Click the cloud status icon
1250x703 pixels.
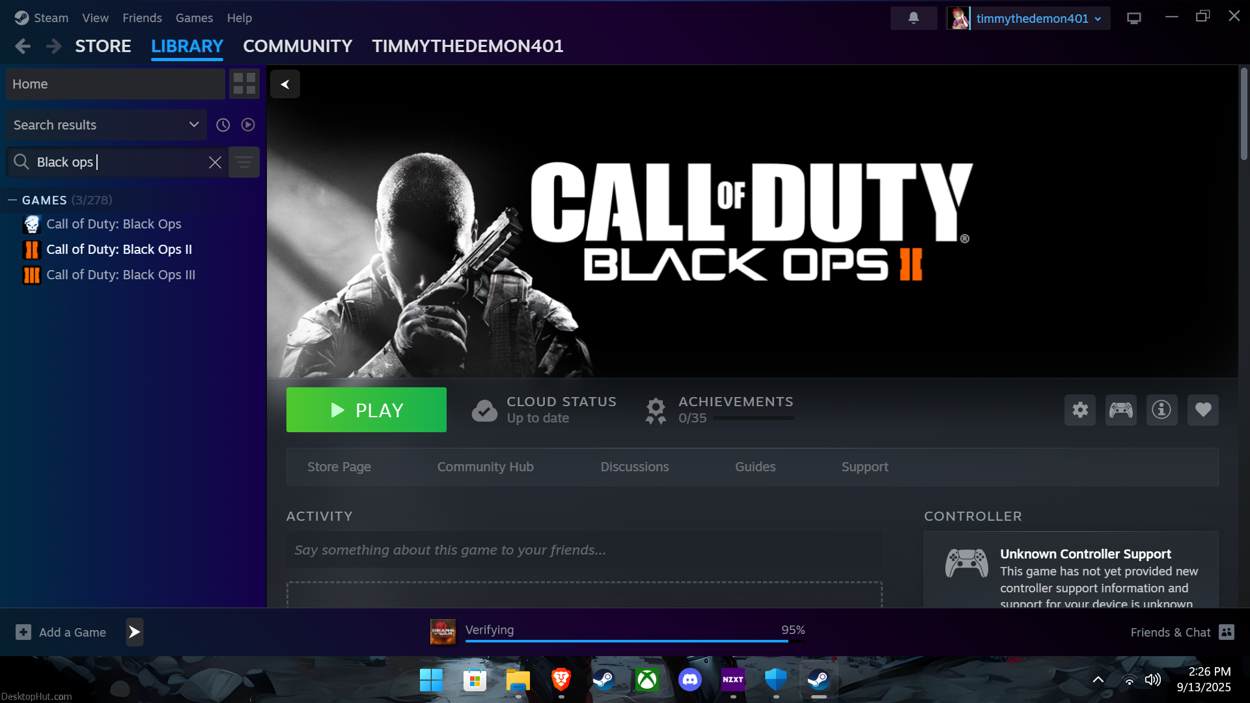[x=484, y=410]
